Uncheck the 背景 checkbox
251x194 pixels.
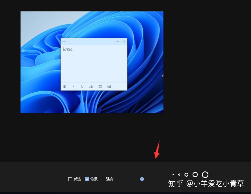pyautogui.click(x=87, y=179)
